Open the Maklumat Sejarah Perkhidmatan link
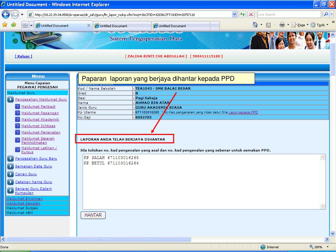 pyautogui.click(x=38, y=140)
